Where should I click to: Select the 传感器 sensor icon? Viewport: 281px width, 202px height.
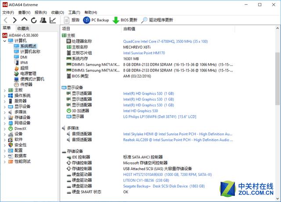[17, 85]
